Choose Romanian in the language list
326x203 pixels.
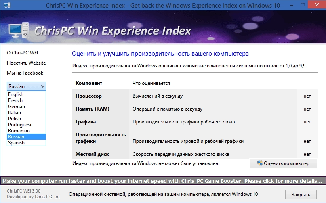point(26,131)
